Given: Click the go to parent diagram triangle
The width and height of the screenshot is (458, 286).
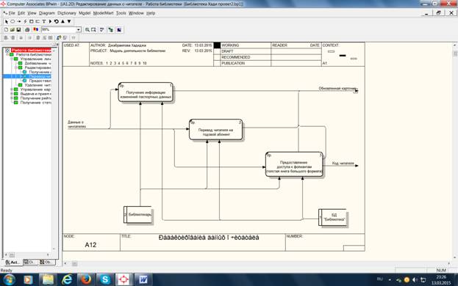Looking at the screenshot, I should click(x=62, y=21).
